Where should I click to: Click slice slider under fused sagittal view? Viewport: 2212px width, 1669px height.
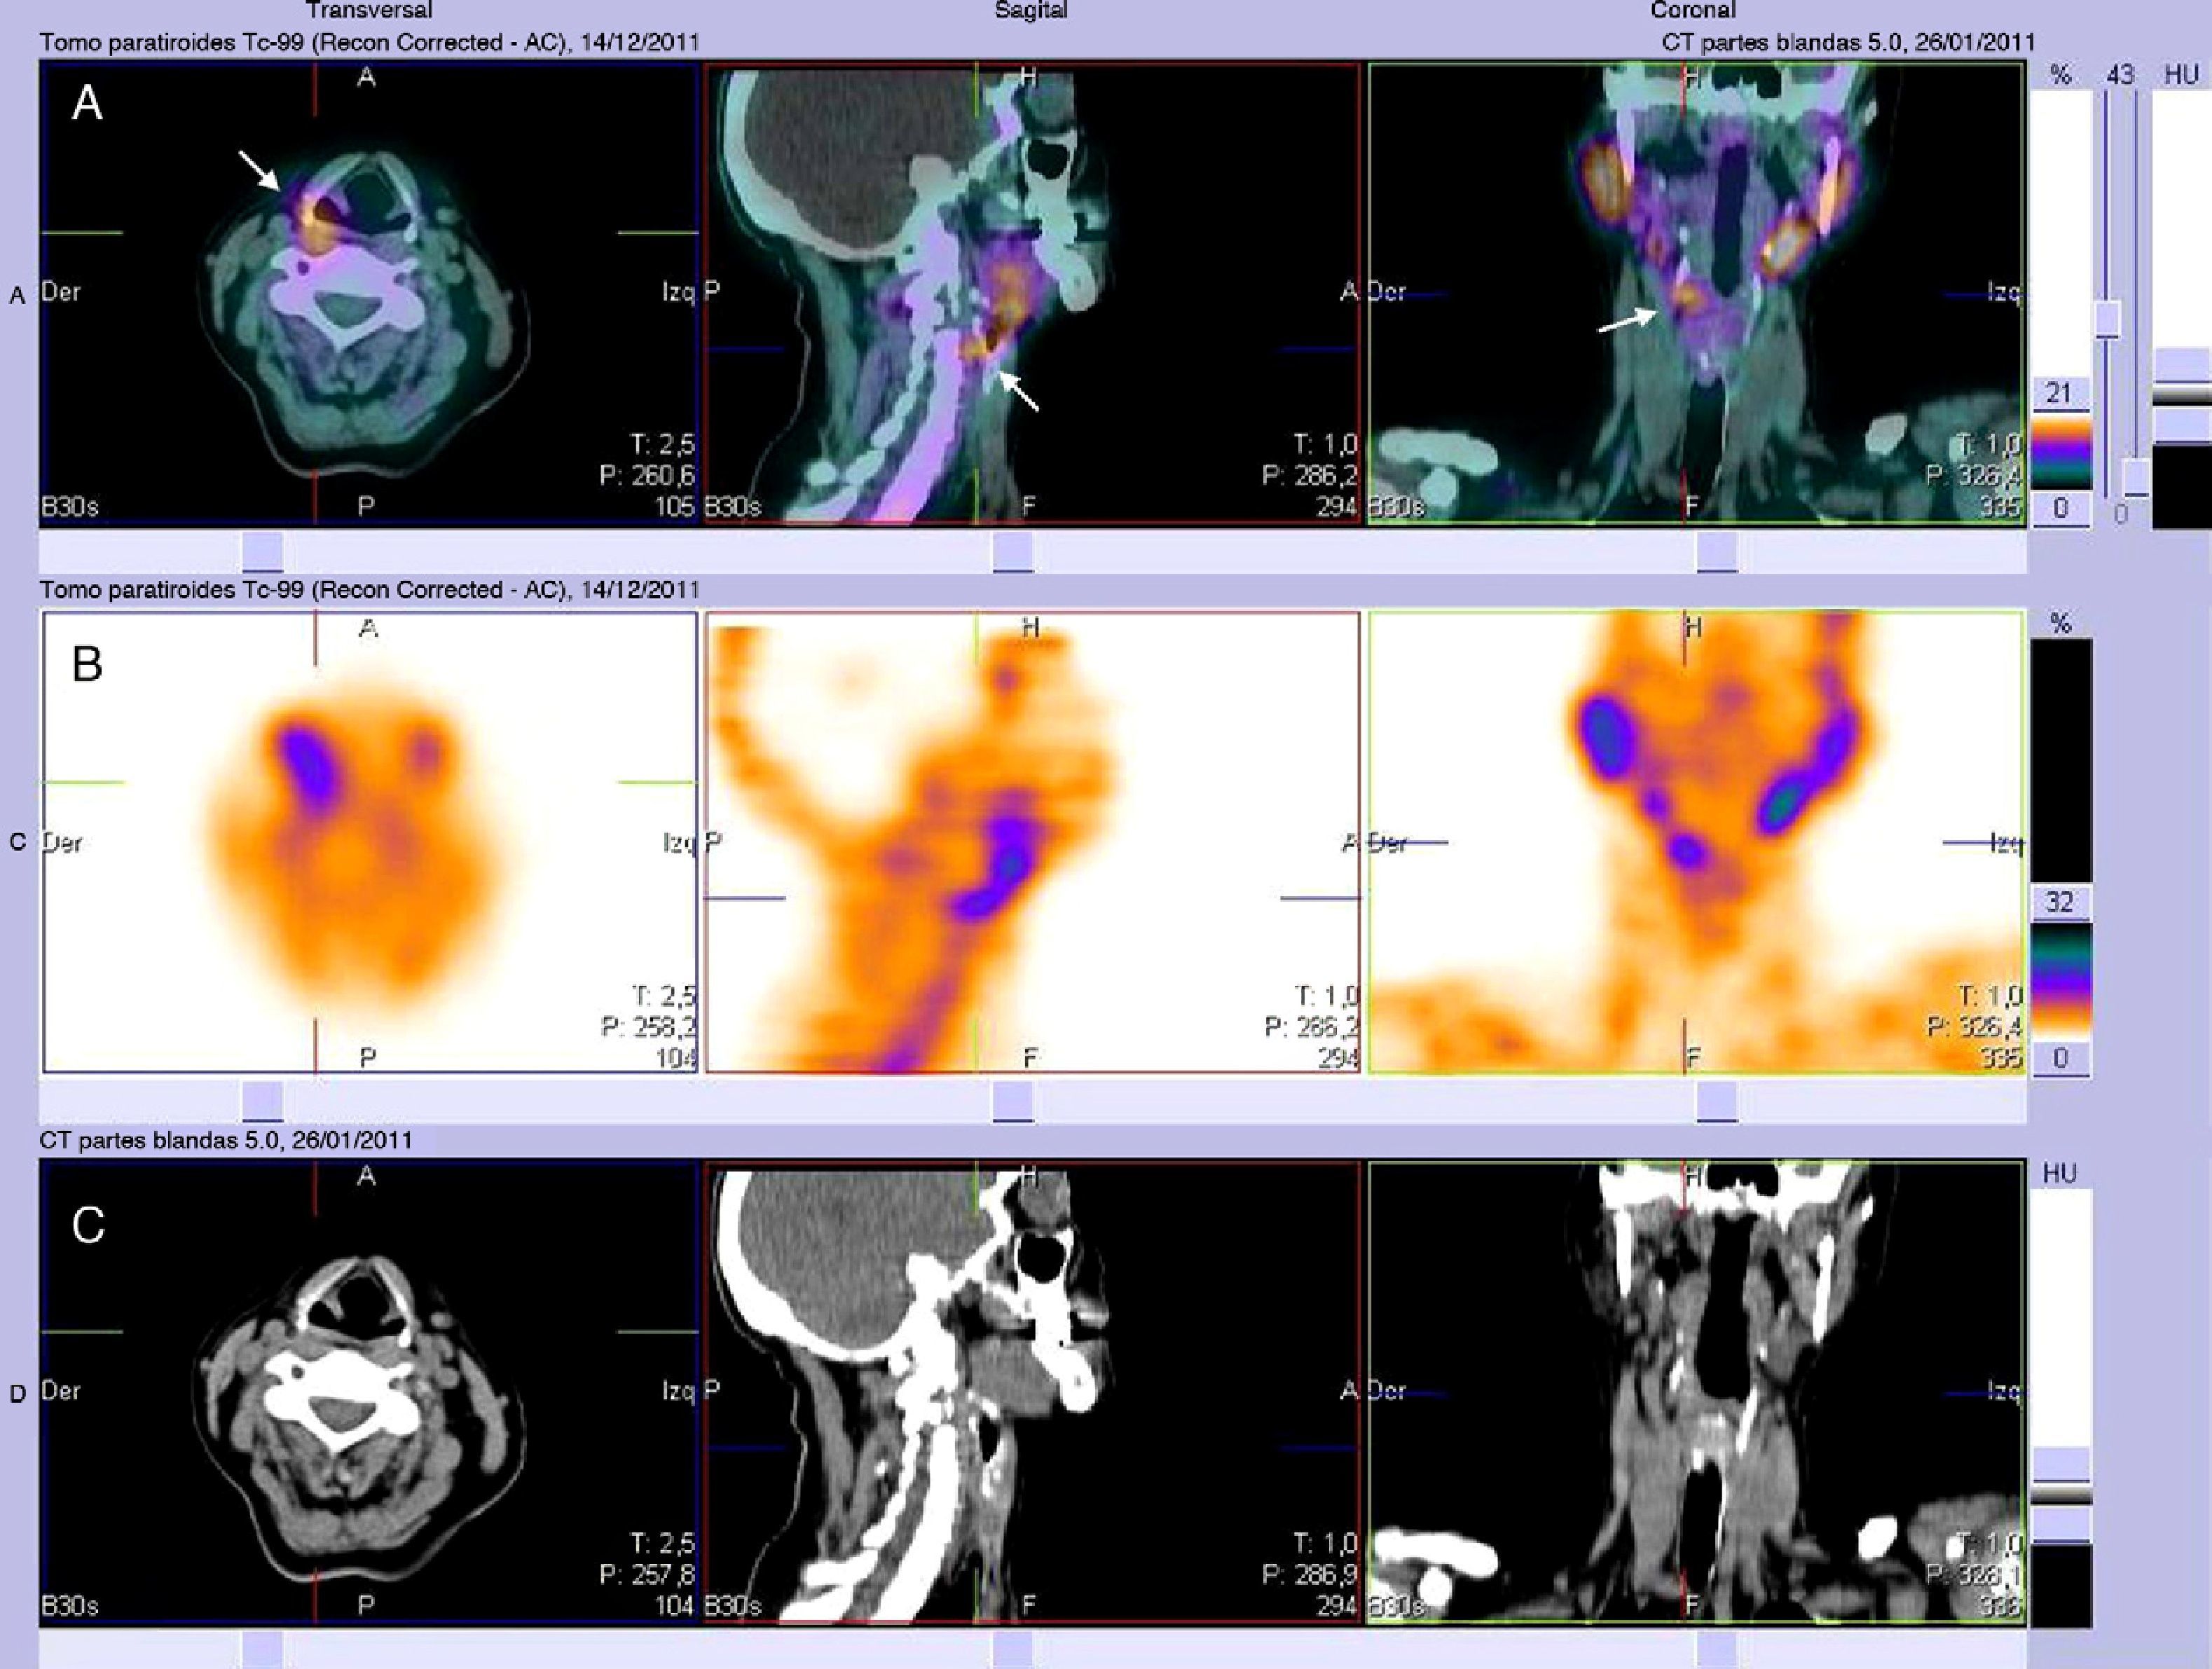point(1012,551)
